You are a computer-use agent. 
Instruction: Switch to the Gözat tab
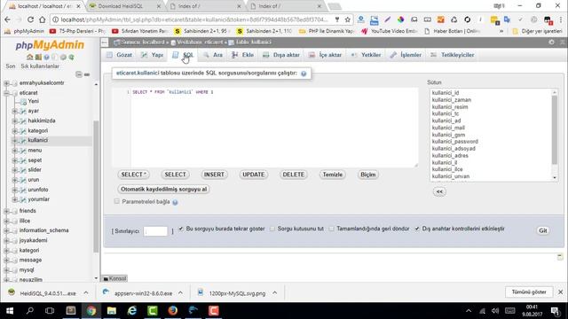120,55
